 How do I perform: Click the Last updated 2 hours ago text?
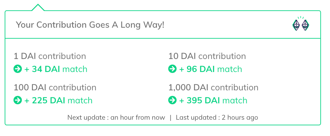pyautogui.click(x=217, y=117)
